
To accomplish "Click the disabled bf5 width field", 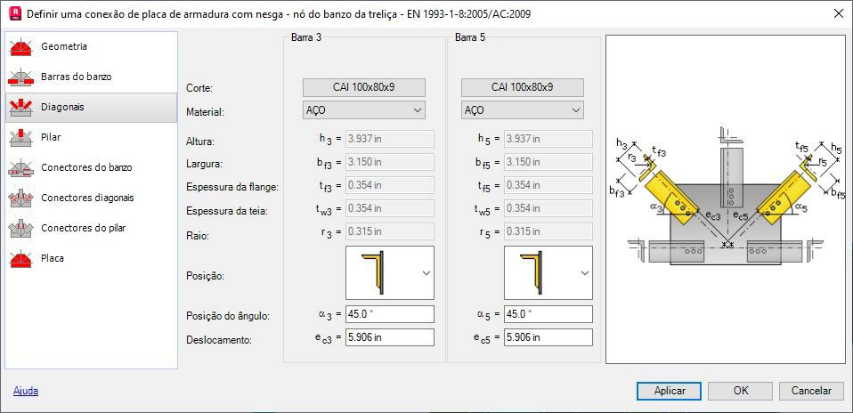I will [548, 162].
